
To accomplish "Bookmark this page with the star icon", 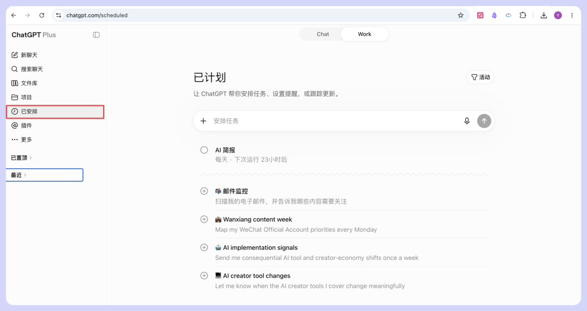I will (x=460, y=15).
